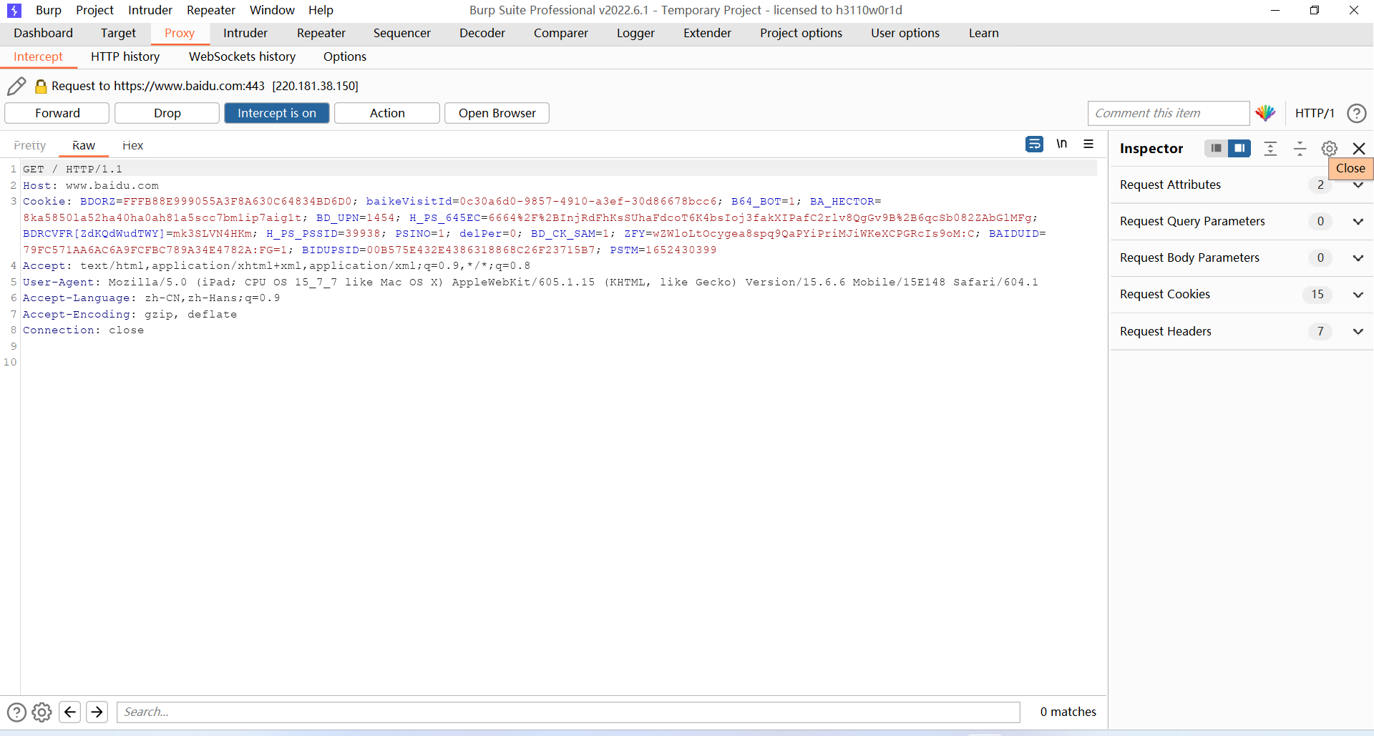This screenshot has width=1374, height=736.
Task: Switch to the Intruder tool tab
Action: point(245,33)
